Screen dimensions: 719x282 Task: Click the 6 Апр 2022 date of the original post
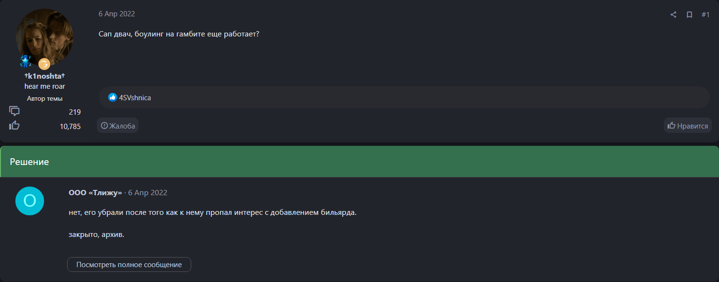117,14
